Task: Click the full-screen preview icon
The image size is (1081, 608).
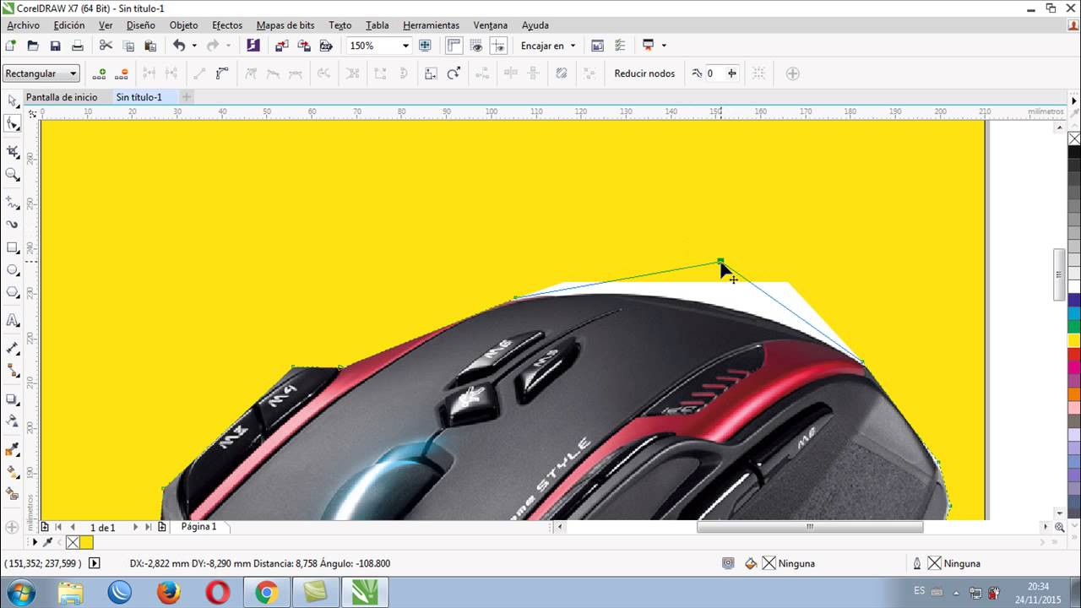Action: [x=425, y=46]
